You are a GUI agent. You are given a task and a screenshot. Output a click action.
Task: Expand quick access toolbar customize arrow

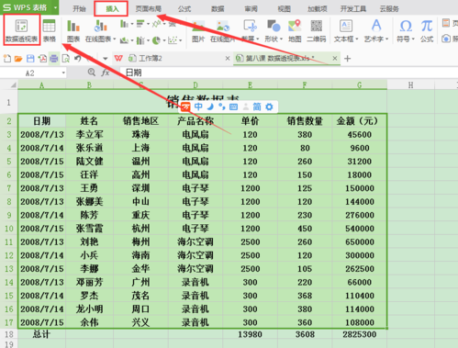coord(106,58)
